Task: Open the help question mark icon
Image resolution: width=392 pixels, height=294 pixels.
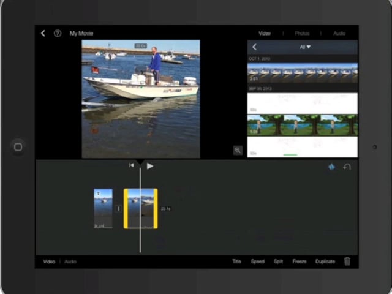Action: 58,33
